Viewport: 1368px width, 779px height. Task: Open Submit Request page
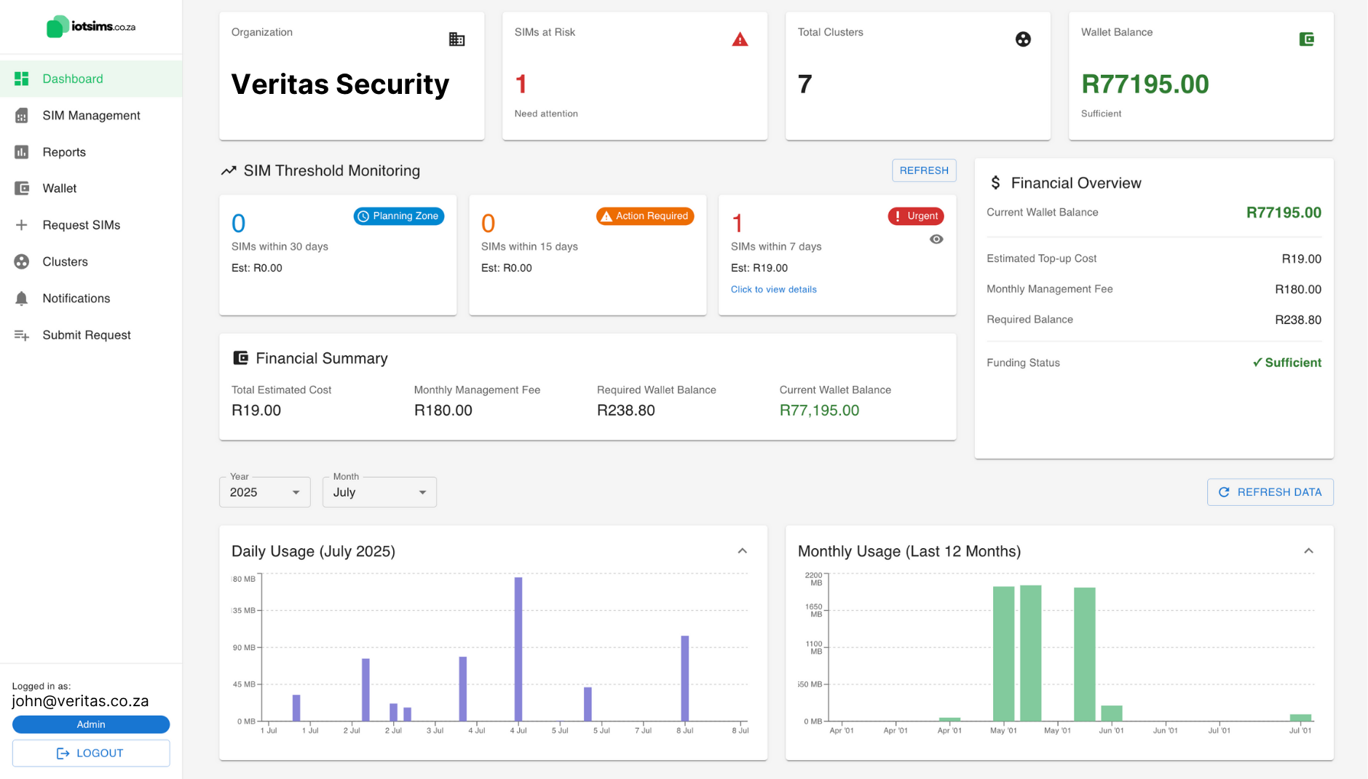click(91, 335)
